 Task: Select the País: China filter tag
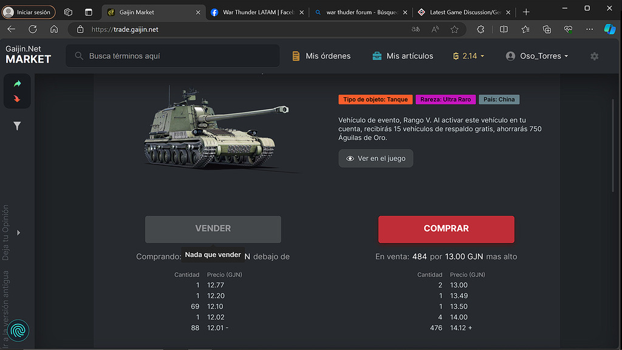(x=499, y=99)
